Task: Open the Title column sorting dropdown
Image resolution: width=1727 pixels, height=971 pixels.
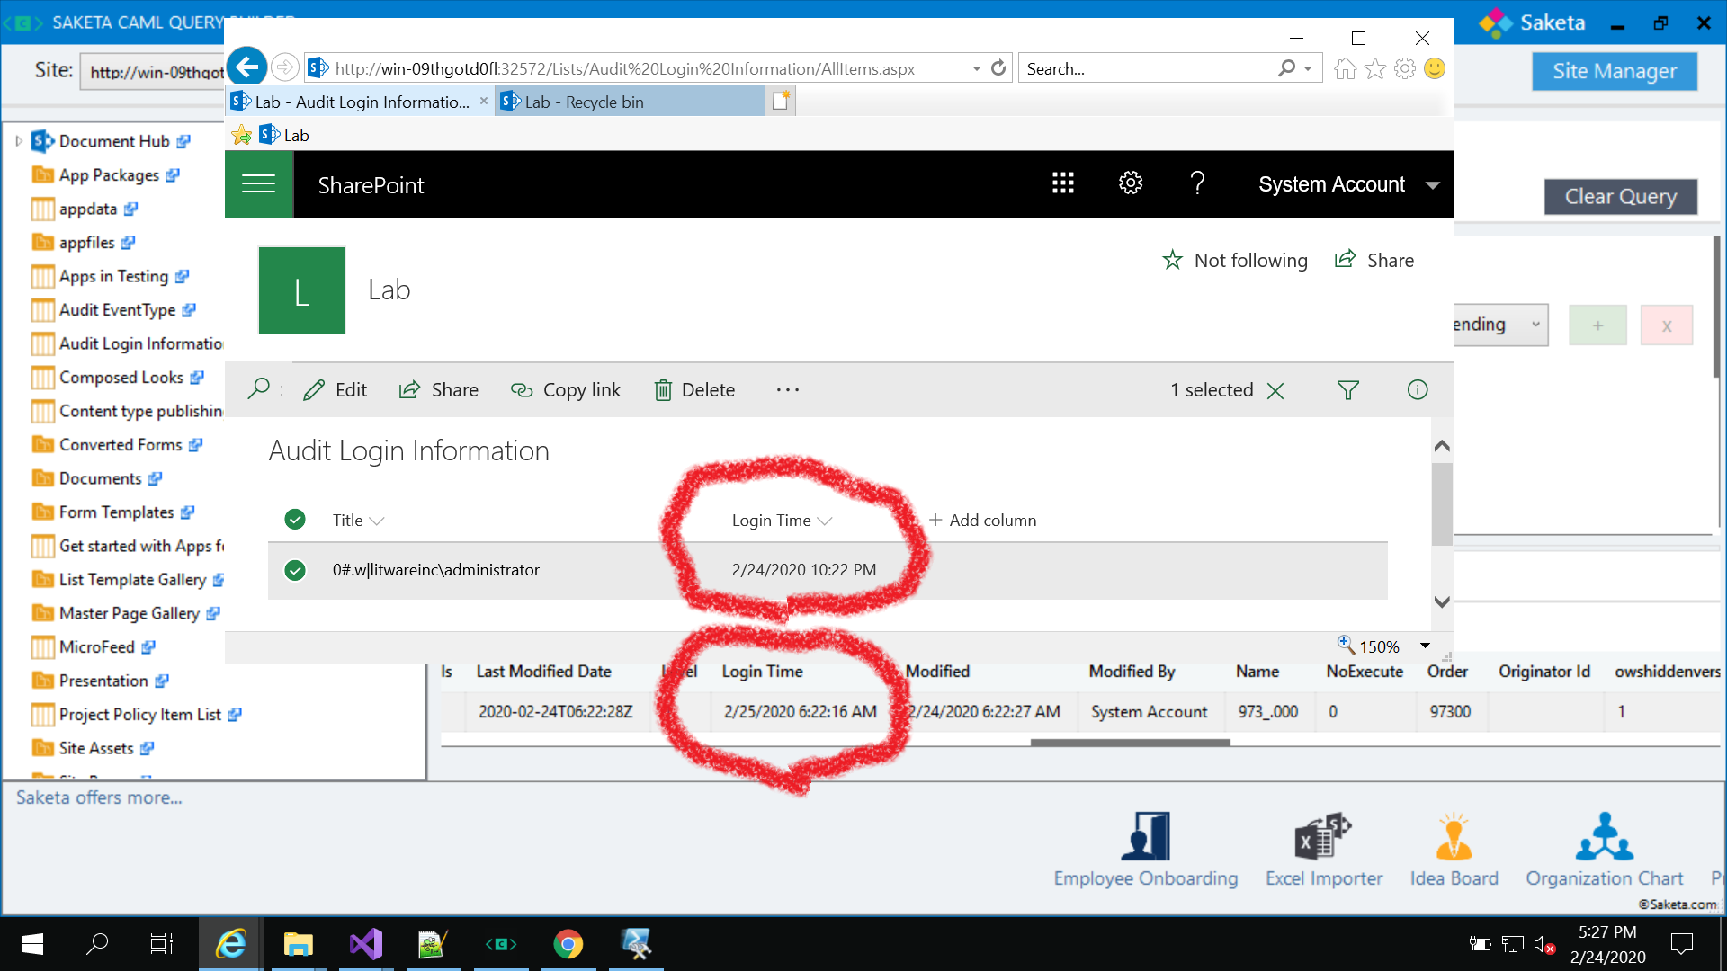Action: [378, 520]
